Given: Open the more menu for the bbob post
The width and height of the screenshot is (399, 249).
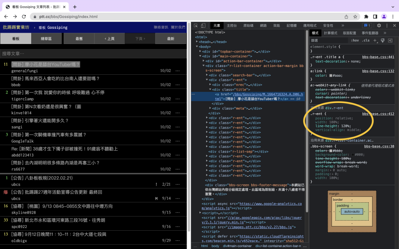Looking at the screenshot, I should [178, 84].
